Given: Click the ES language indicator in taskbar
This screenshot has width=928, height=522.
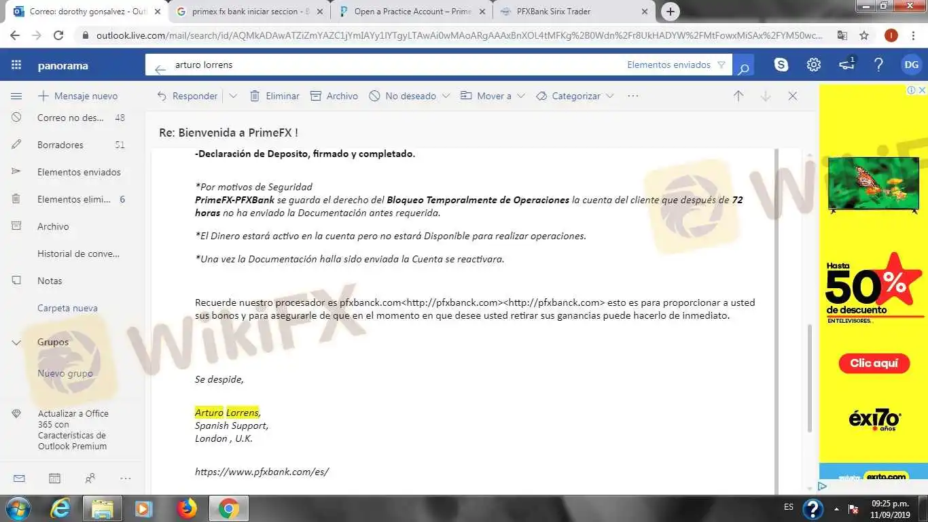Looking at the screenshot, I should pyautogui.click(x=789, y=507).
